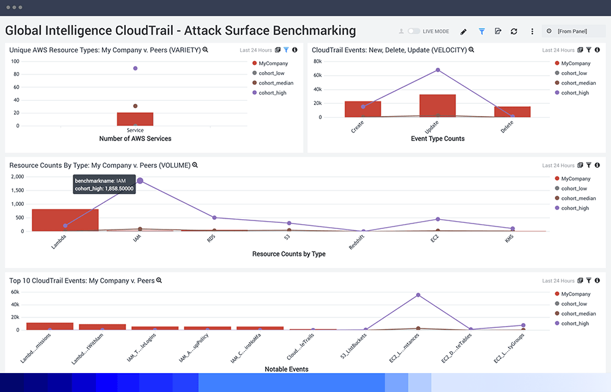
Task: Open info icon on VOLUME panel
Action: pyautogui.click(x=598, y=165)
